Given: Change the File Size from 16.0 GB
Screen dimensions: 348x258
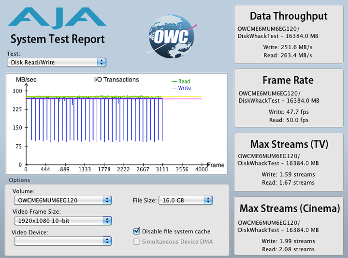Looking at the screenshot, I should tap(186, 200).
